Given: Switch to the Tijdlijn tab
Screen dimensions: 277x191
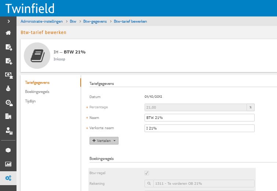Looking at the screenshot, I should coord(30,101).
